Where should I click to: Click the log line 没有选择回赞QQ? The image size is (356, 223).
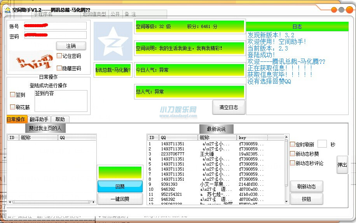point(269,81)
